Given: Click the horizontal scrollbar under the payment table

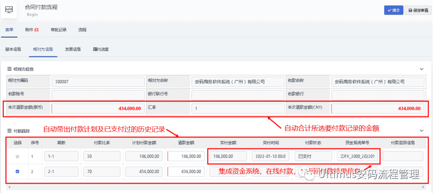Looking at the screenshot, I should click(x=217, y=187).
